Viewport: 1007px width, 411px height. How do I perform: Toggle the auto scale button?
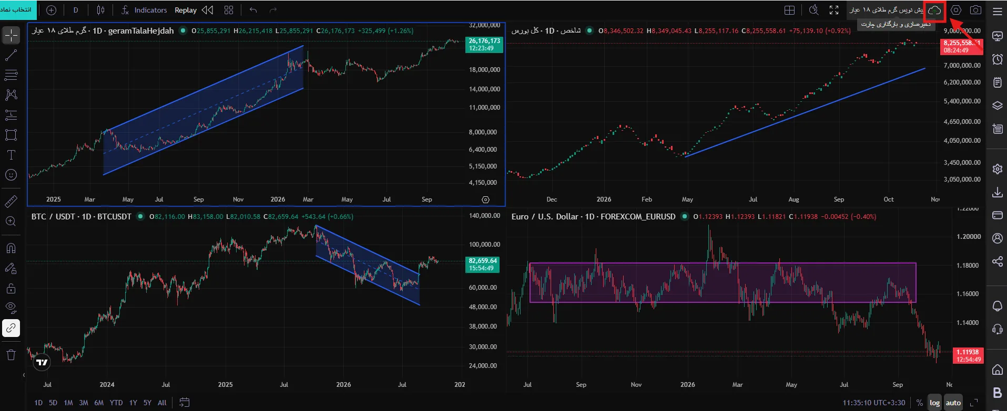(953, 403)
